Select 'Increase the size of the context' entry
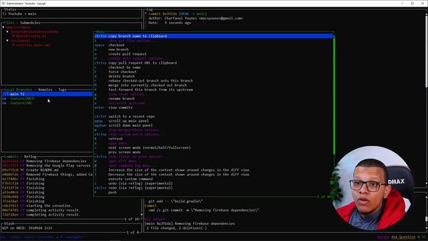This screenshot has height=241, width=428. (x=179, y=170)
